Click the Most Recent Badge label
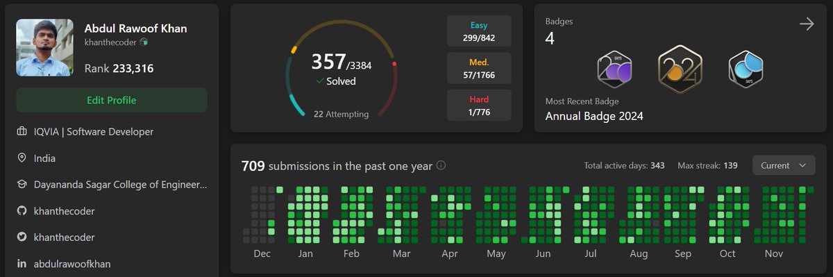 tap(582, 101)
